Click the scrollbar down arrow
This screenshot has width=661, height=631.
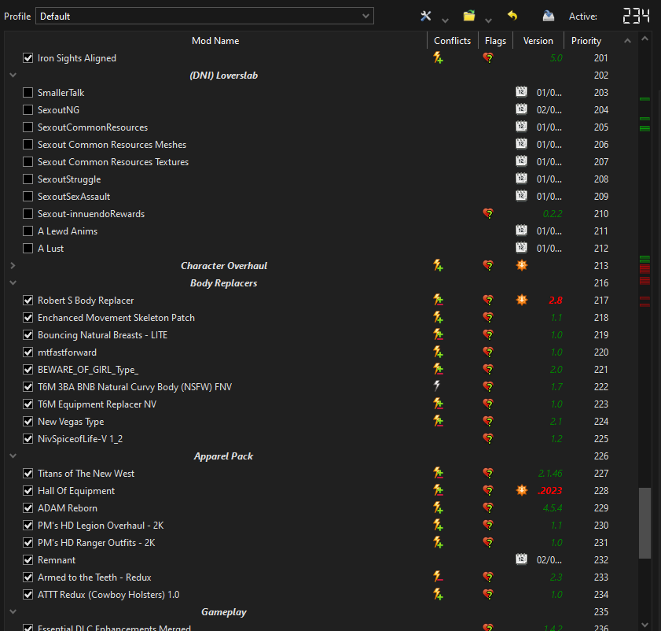tap(644, 625)
